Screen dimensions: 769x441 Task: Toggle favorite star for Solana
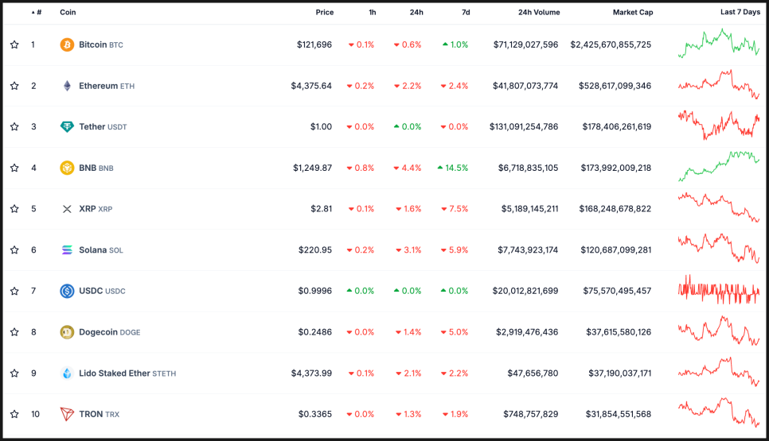click(x=14, y=250)
